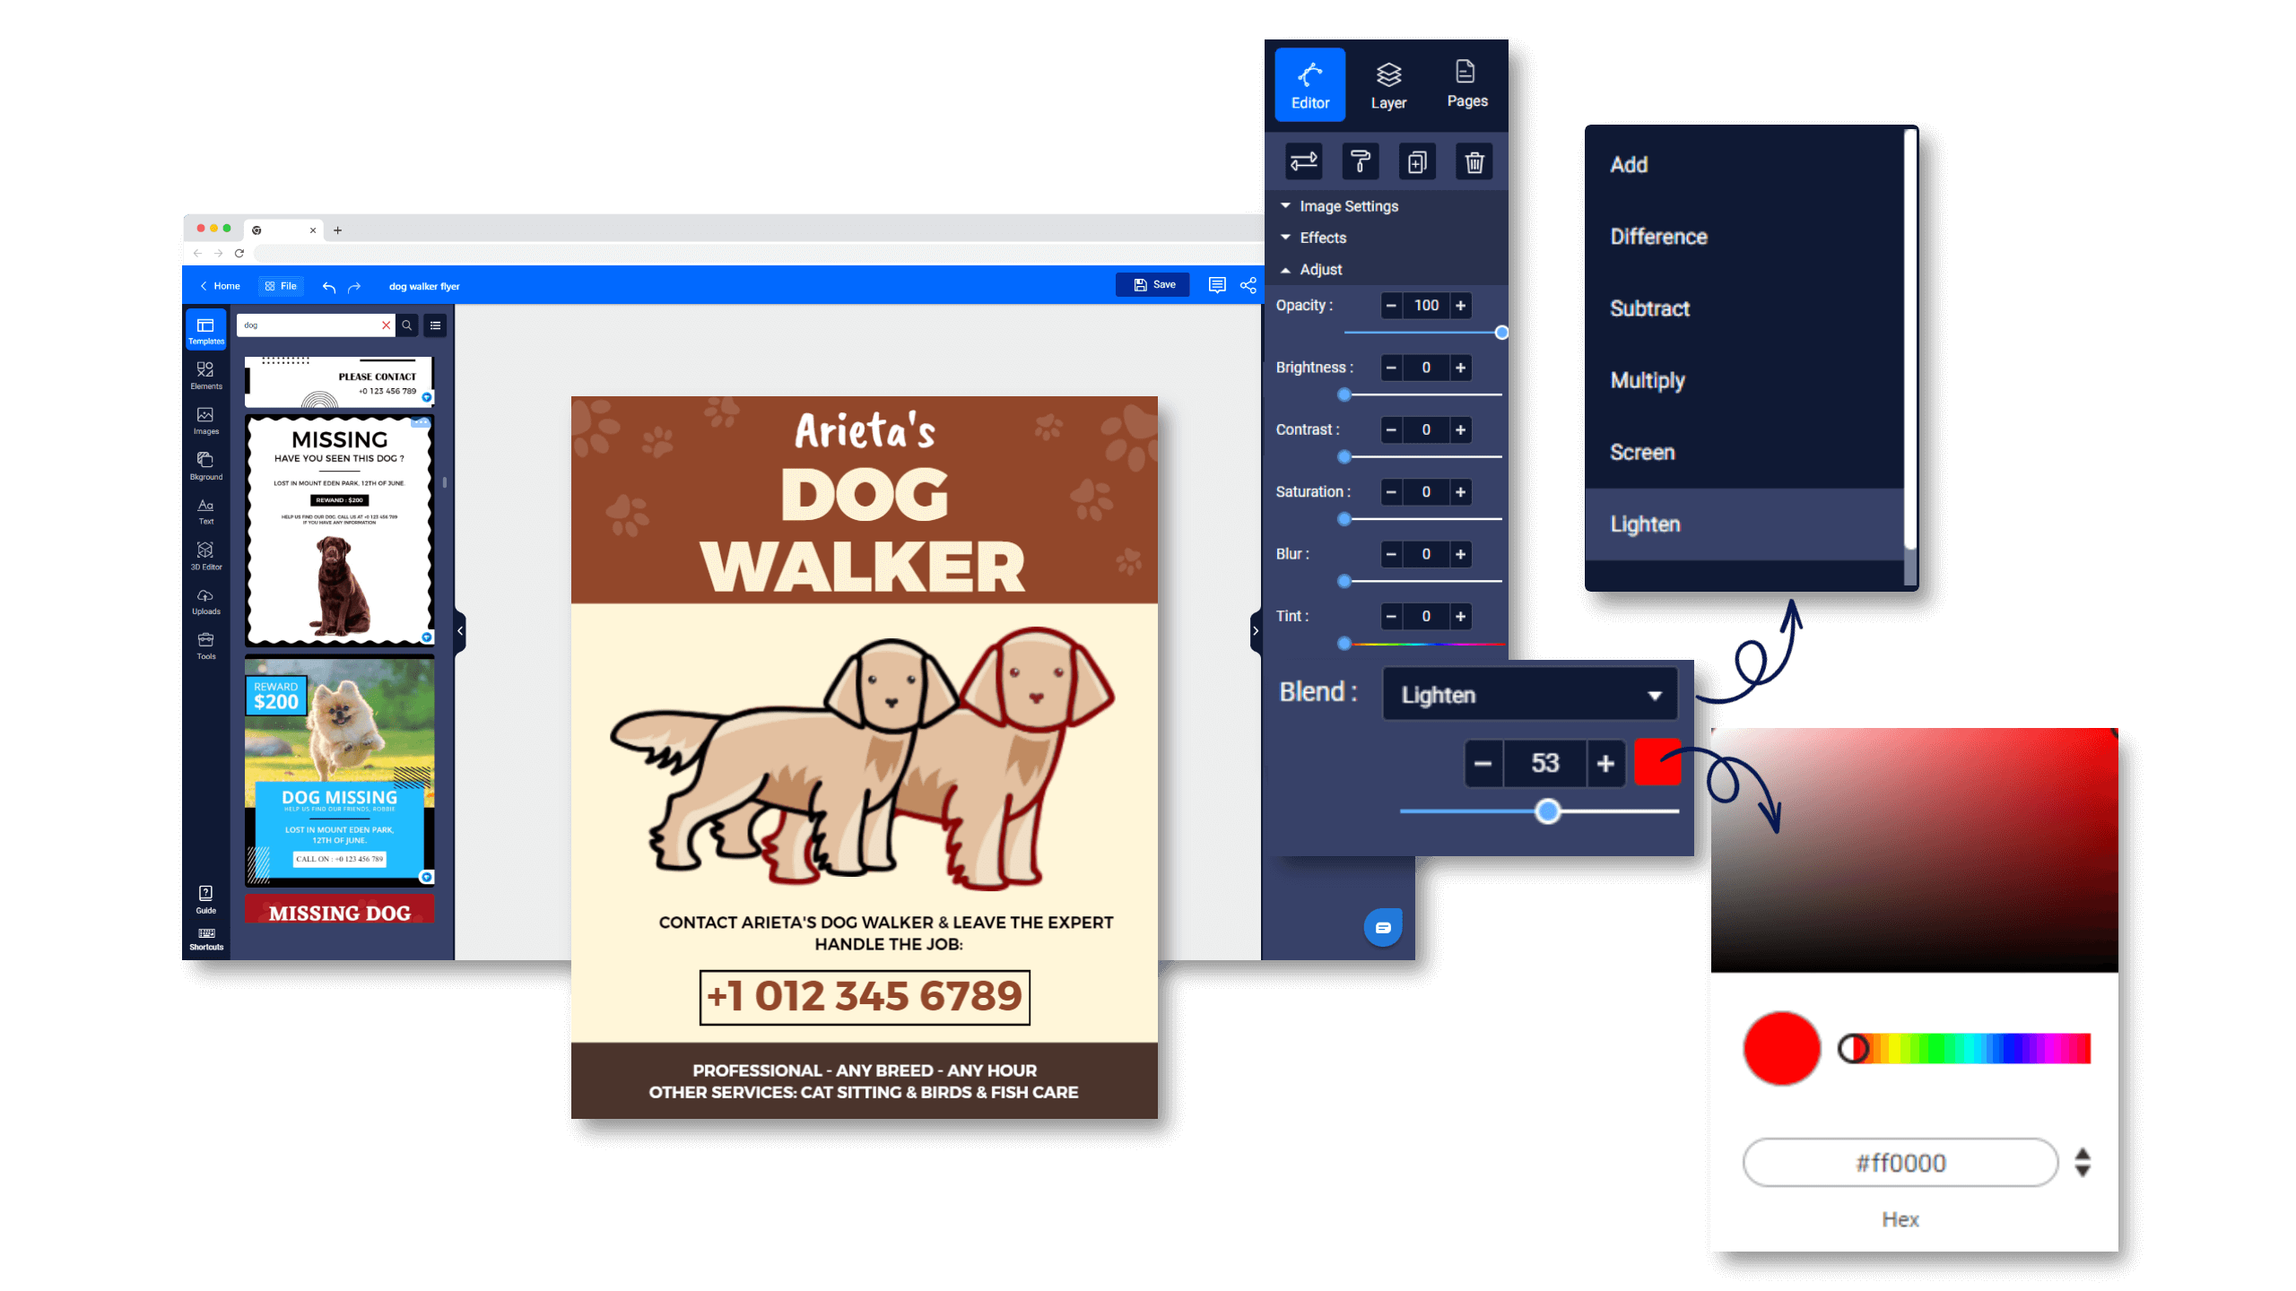Screen dimensions: 2296x1291
Task: Click the Duplicate element icon in editor toolbar
Action: click(x=1416, y=162)
